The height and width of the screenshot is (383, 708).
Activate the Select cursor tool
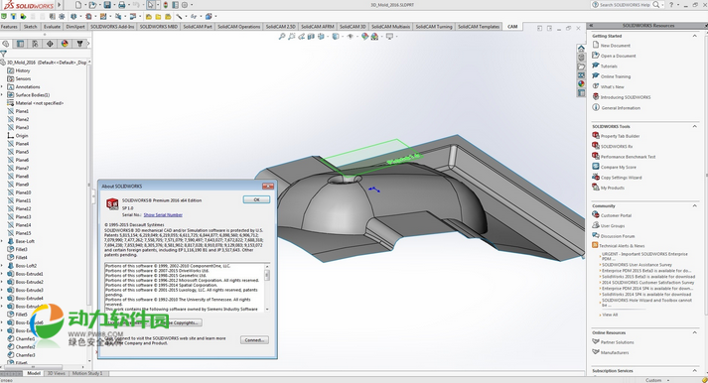point(150,5)
